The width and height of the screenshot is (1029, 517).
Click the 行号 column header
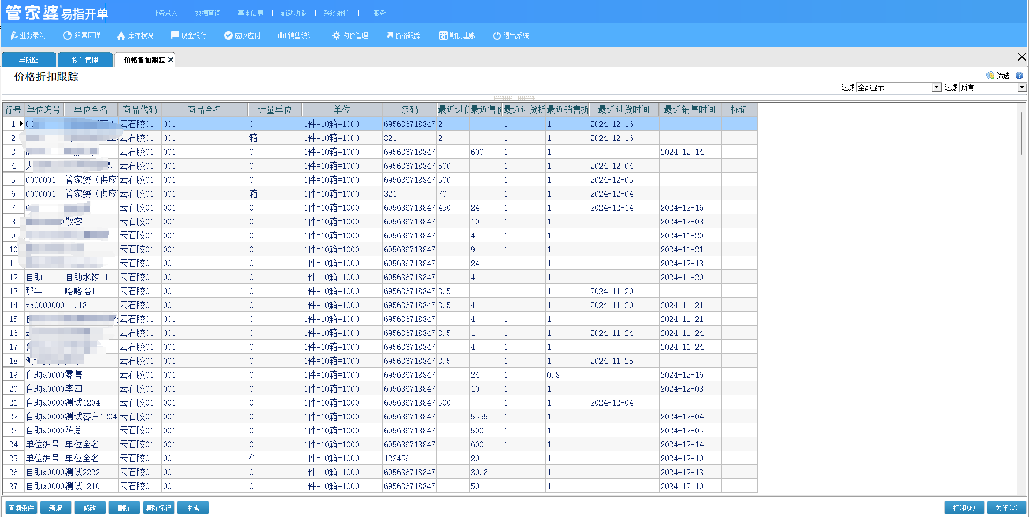tap(13, 110)
